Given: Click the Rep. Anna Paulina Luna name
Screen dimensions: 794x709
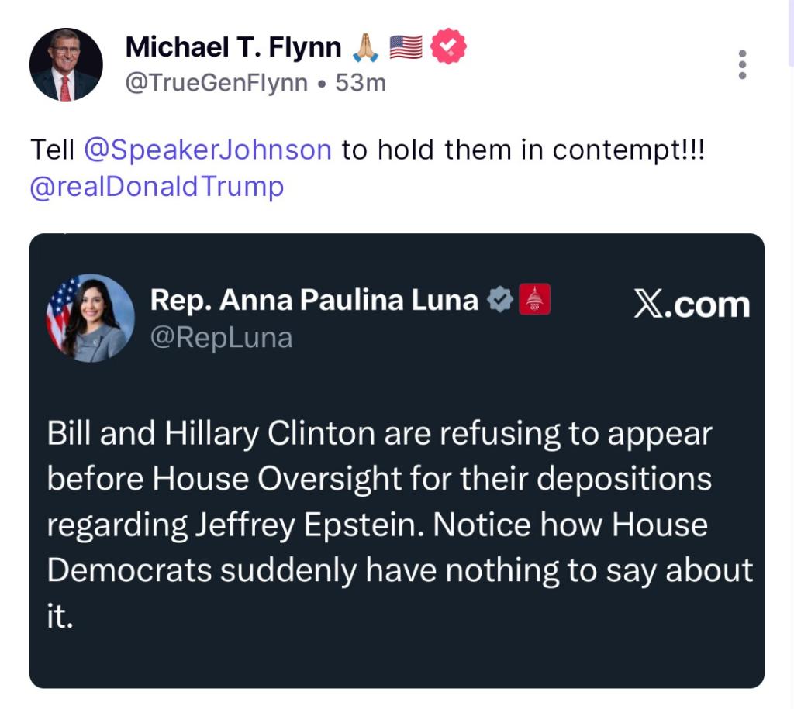Looking at the screenshot, I should [x=314, y=300].
